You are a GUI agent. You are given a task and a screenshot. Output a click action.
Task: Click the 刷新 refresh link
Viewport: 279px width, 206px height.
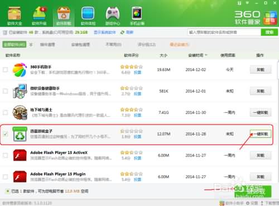tap(129, 32)
